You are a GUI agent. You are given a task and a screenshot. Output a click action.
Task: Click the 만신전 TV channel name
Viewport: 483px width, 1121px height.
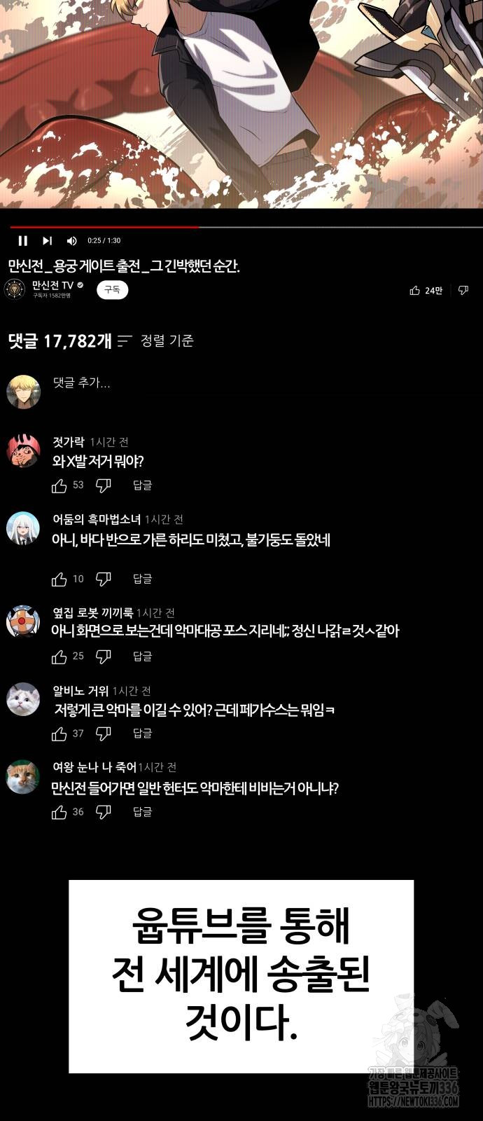click(52, 285)
